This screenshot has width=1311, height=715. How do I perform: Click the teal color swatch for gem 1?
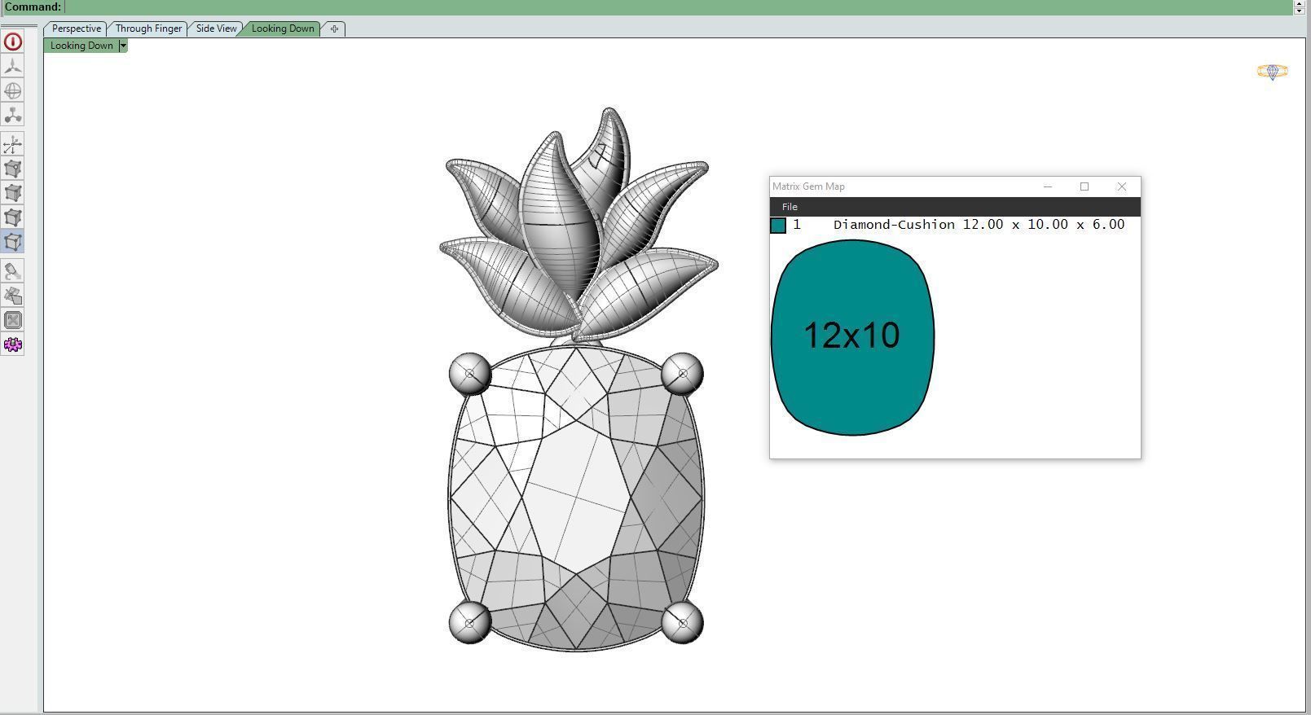click(778, 226)
